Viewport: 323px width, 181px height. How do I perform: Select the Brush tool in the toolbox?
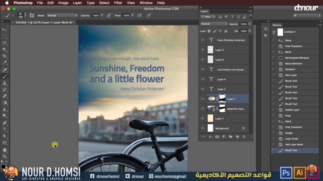(x=5, y=76)
